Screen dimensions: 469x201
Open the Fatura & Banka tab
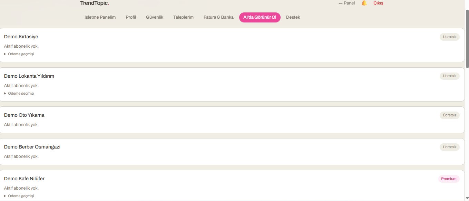click(218, 17)
